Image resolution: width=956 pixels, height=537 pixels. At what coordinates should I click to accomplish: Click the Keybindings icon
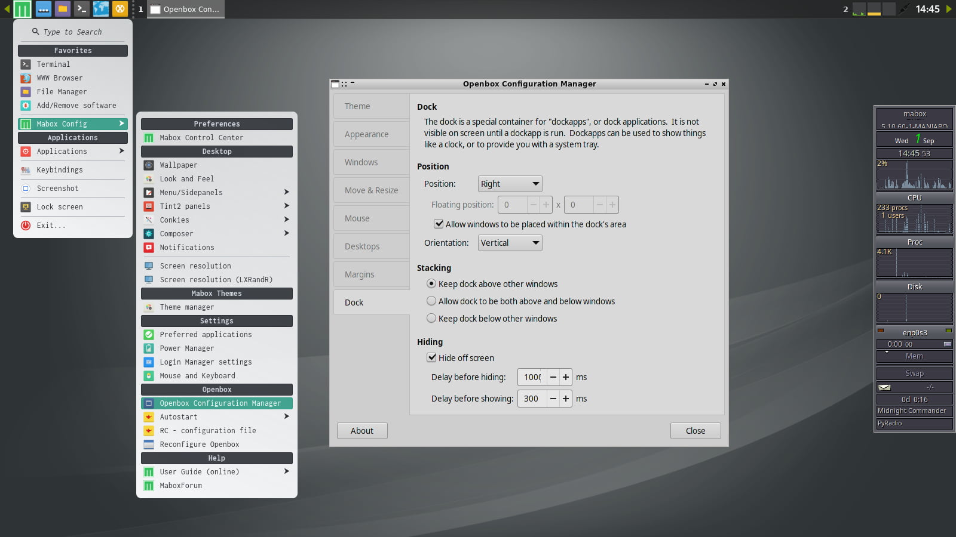[x=26, y=170]
